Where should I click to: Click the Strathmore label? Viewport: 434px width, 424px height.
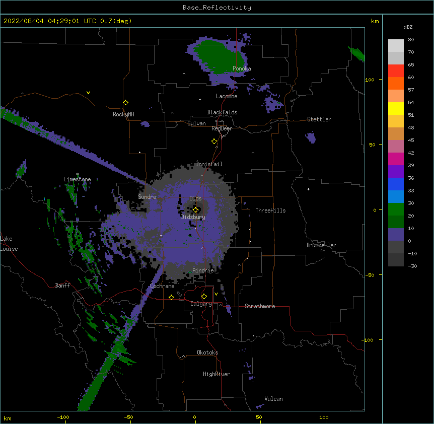pyautogui.click(x=260, y=306)
